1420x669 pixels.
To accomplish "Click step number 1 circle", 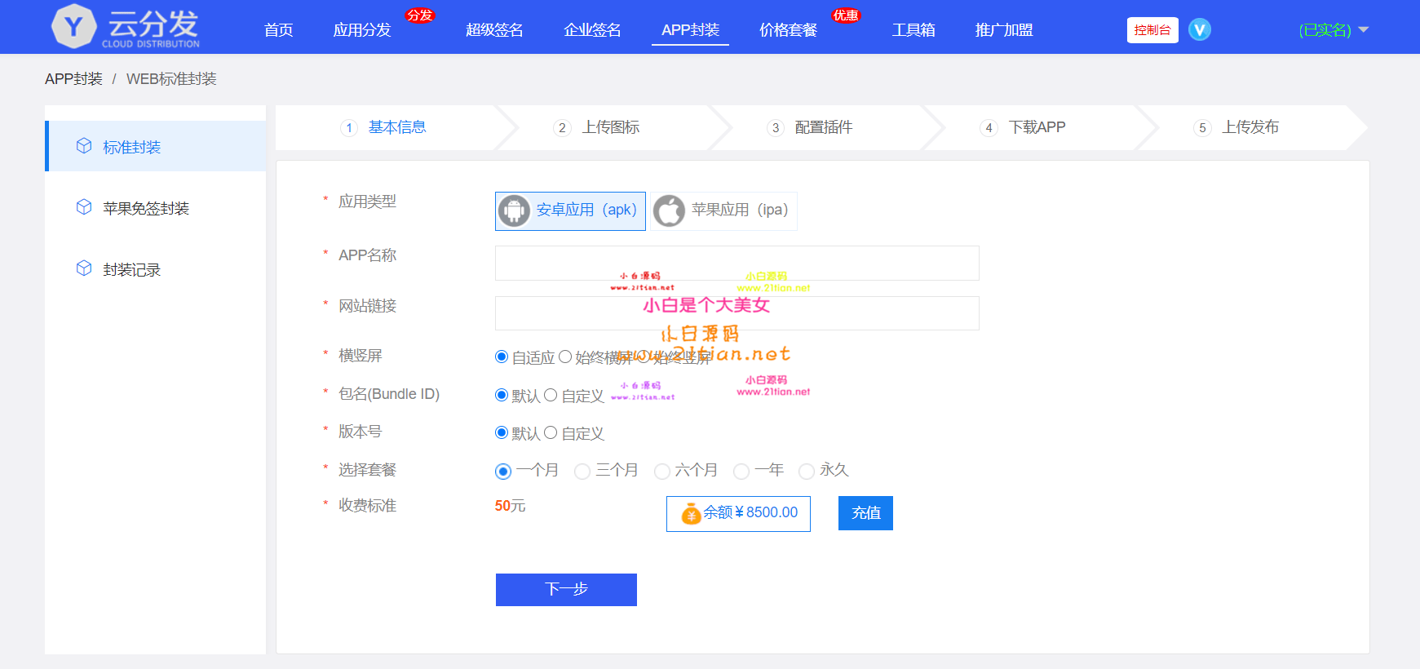I will (349, 127).
